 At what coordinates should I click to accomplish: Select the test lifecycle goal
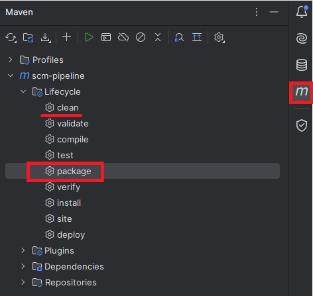[x=65, y=156]
